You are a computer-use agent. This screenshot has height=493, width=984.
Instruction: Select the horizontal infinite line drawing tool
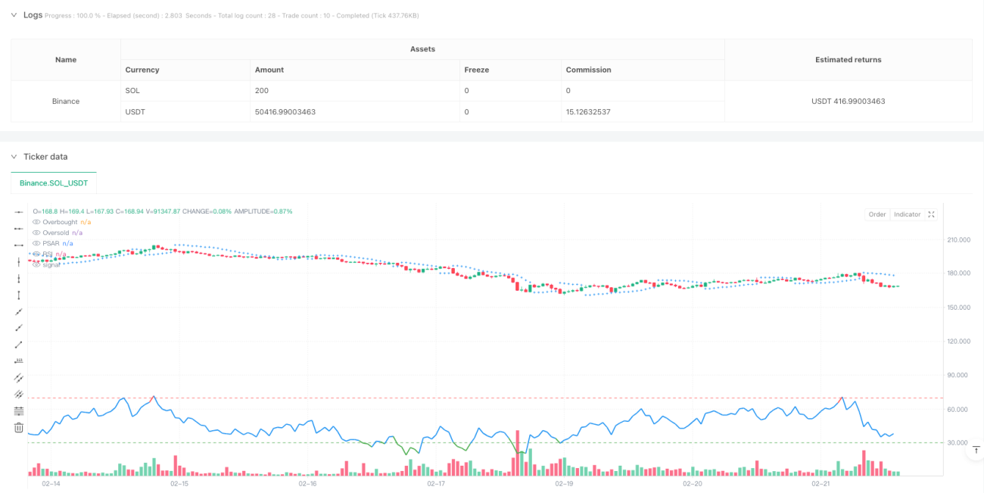(x=19, y=212)
